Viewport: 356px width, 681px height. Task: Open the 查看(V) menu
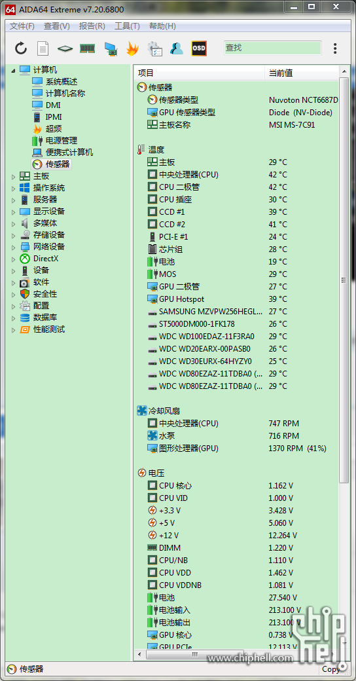tap(57, 26)
